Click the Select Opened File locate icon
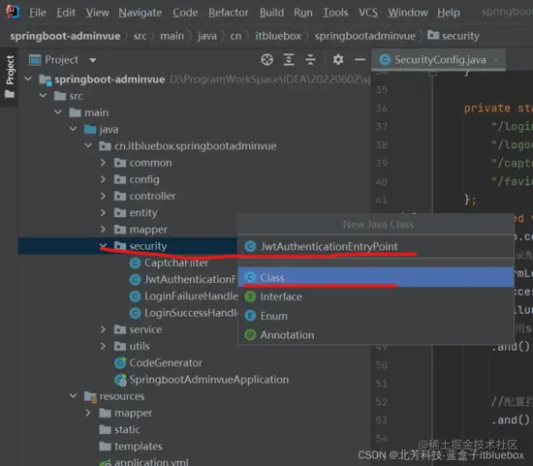The image size is (533, 466). pyautogui.click(x=266, y=59)
